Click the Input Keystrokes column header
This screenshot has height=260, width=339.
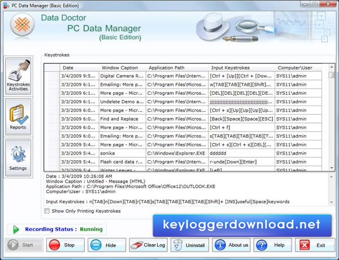pyautogui.click(x=242, y=68)
